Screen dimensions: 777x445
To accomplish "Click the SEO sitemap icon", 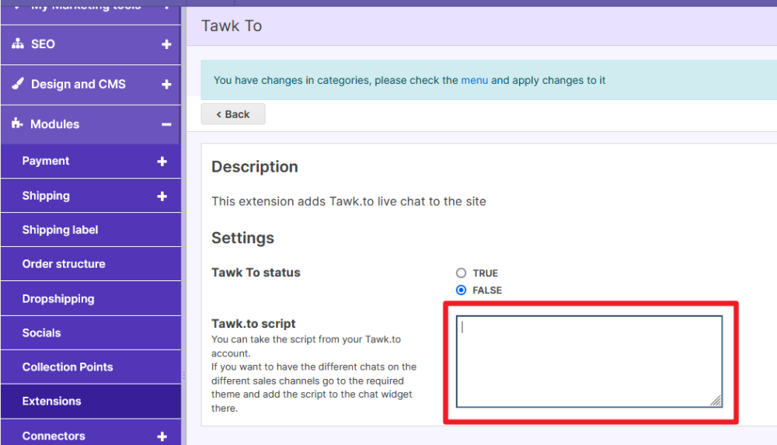I will (18, 43).
